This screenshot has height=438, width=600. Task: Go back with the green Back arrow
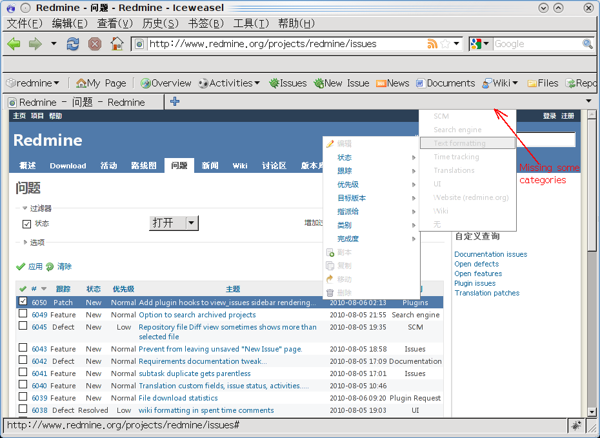click(x=14, y=44)
